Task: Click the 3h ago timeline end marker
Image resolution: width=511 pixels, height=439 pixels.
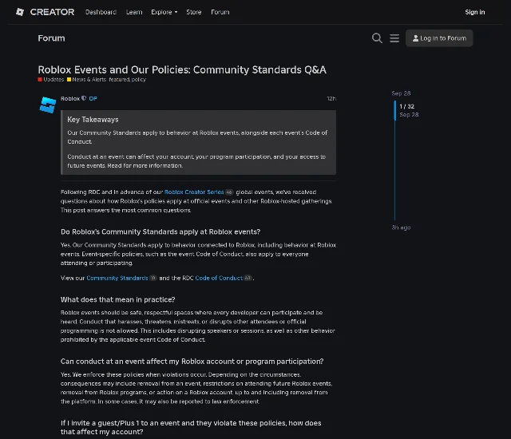Action: 401,227
